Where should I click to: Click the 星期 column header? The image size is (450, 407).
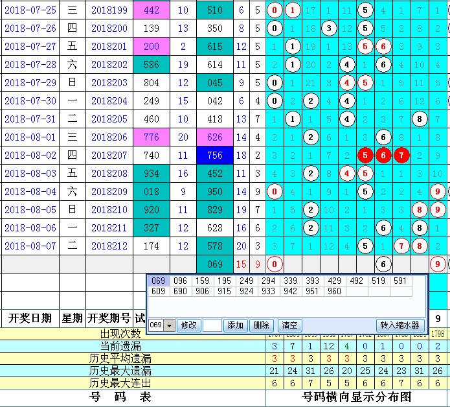coord(72,318)
